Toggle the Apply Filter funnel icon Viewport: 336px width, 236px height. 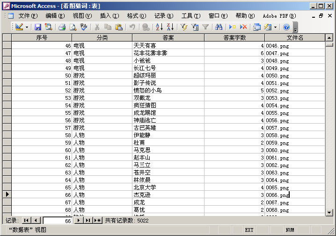[x=205, y=27]
